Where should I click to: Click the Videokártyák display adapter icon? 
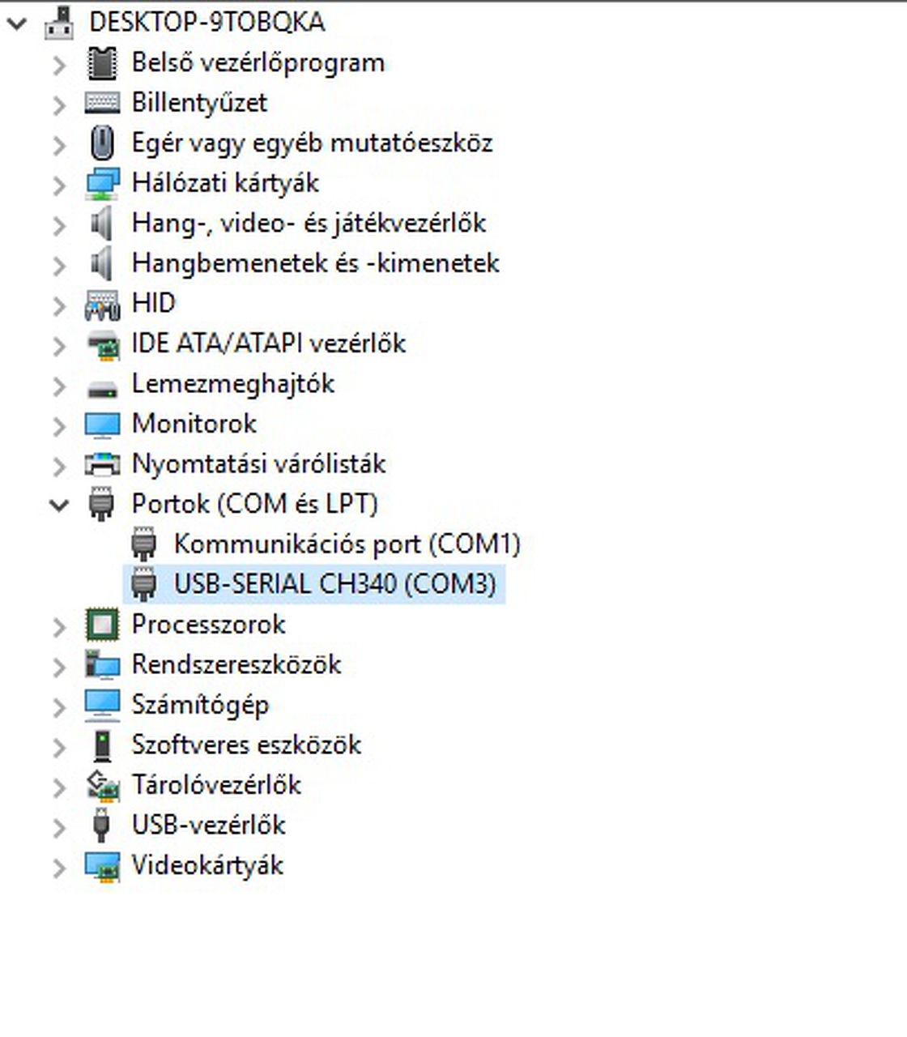[102, 866]
